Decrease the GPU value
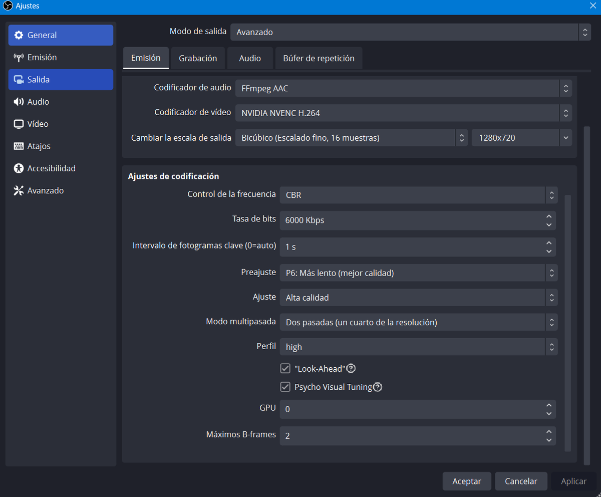Viewport: 601px width, 497px height. 549,413
